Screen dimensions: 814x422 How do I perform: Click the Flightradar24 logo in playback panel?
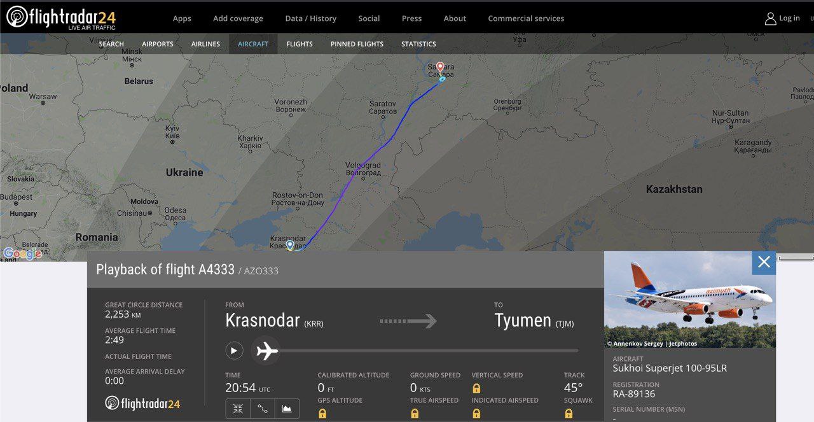tap(142, 403)
